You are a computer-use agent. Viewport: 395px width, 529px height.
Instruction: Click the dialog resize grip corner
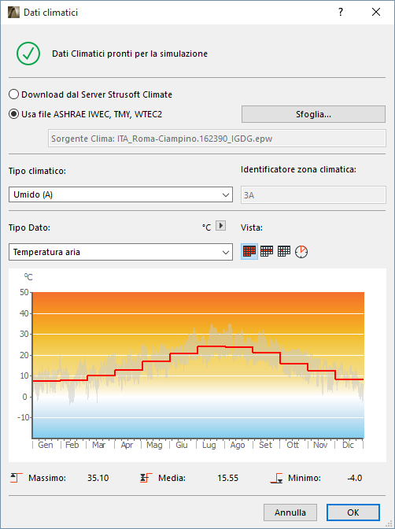pos(388,523)
